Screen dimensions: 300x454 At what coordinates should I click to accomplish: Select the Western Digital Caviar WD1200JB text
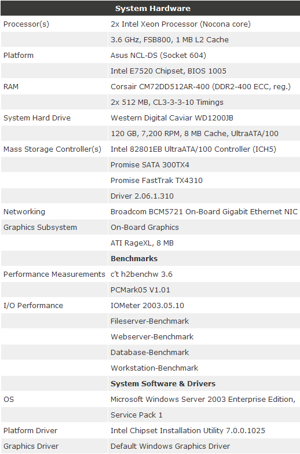pos(172,118)
